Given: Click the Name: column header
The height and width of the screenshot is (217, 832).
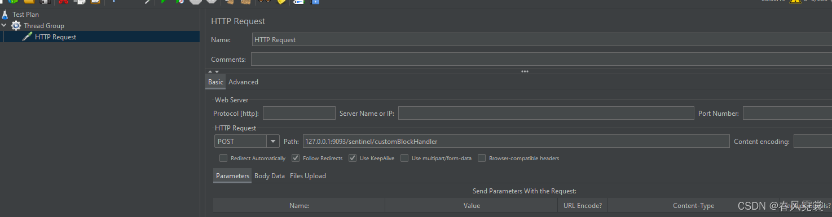Looking at the screenshot, I should point(299,206).
